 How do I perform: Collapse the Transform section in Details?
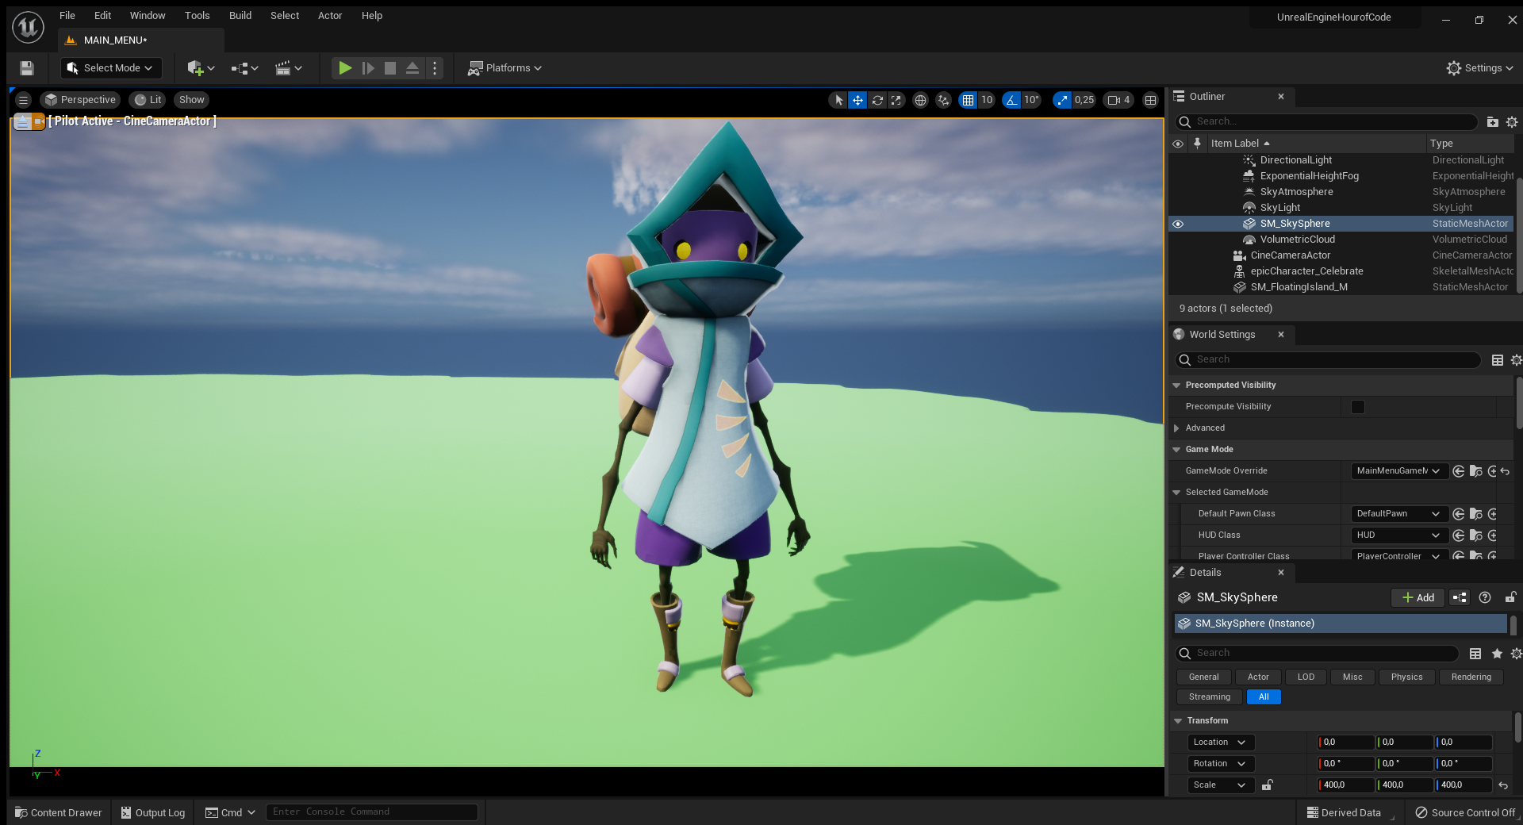click(1178, 721)
